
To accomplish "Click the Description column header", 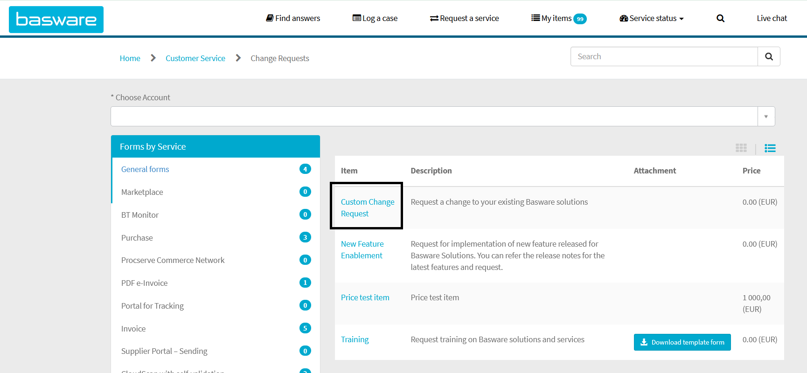I will [431, 171].
